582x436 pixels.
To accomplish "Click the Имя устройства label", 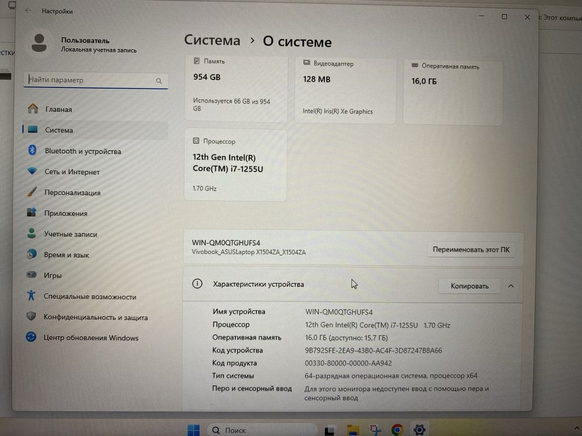I will pyautogui.click(x=239, y=312).
